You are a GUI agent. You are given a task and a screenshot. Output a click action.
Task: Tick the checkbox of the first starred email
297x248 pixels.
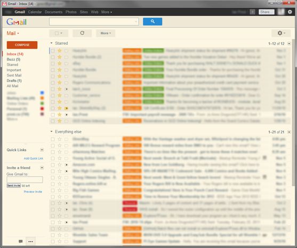(x=53, y=51)
